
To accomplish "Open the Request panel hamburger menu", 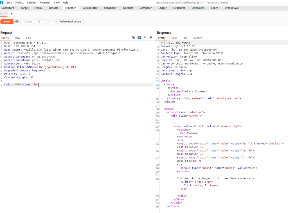I will [x=151, y=38].
